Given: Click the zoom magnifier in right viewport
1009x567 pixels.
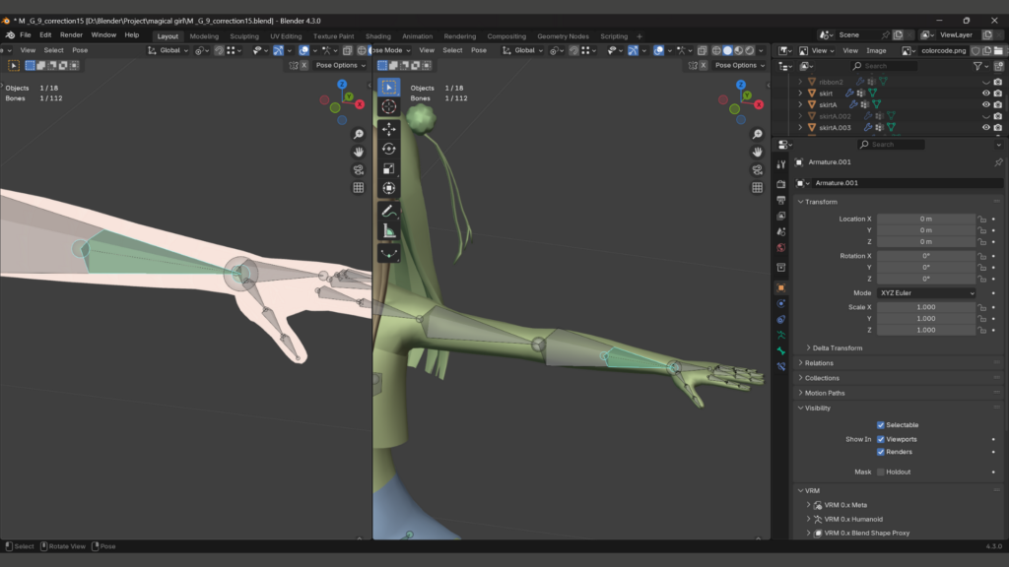Looking at the screenshot, I should (757, 134).
